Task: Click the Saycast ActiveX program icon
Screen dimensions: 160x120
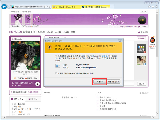Action: [x=58, y=66]
